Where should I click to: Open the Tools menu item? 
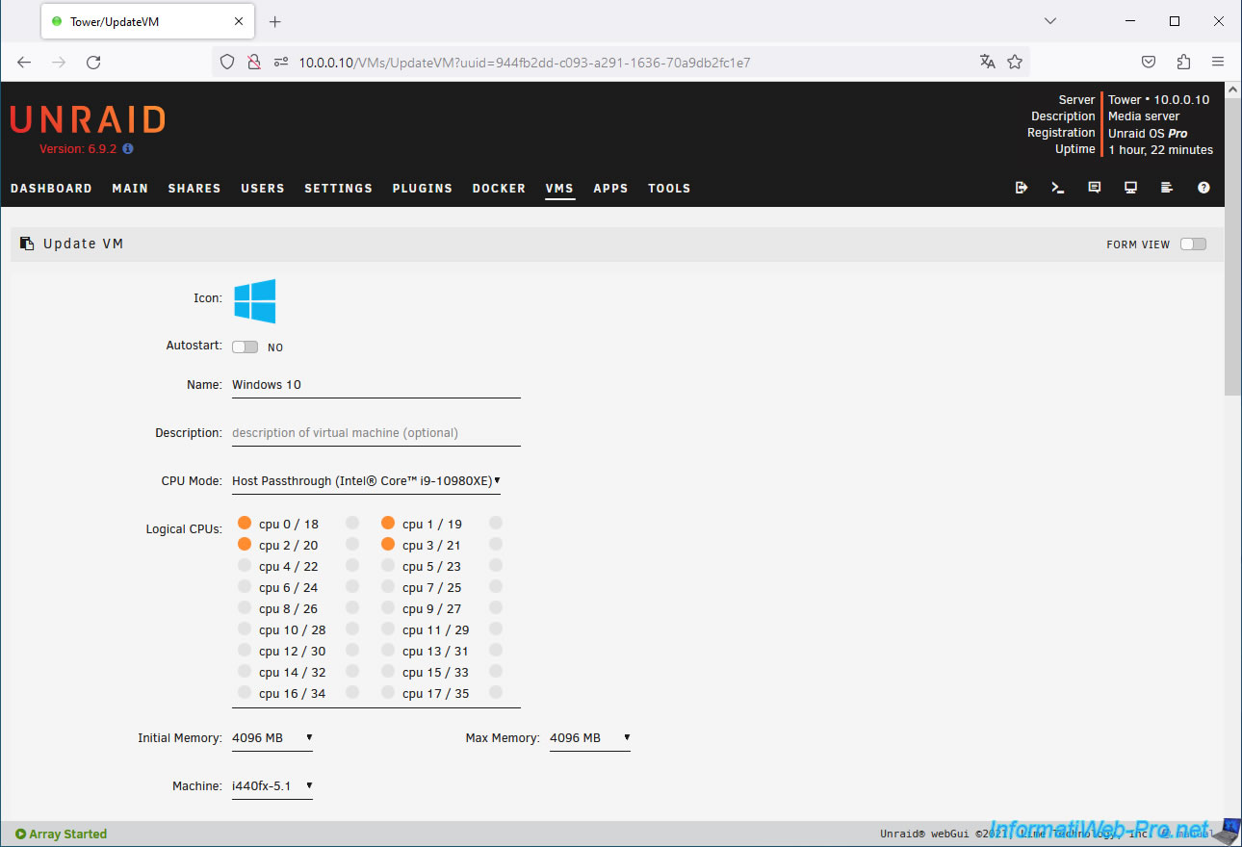[x=669, y=189]
